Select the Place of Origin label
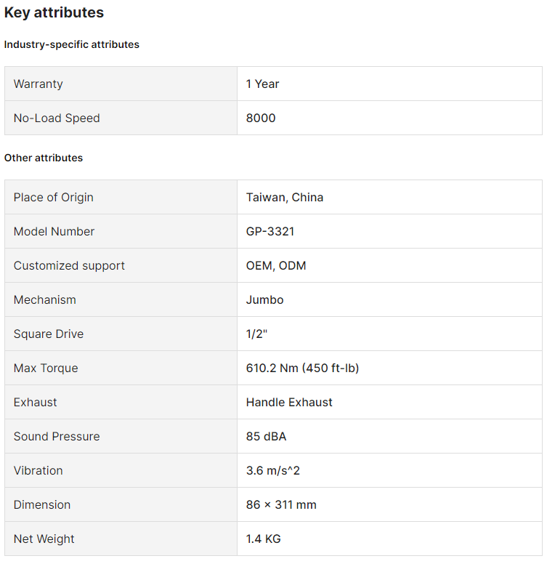 [x=54, y=197]
